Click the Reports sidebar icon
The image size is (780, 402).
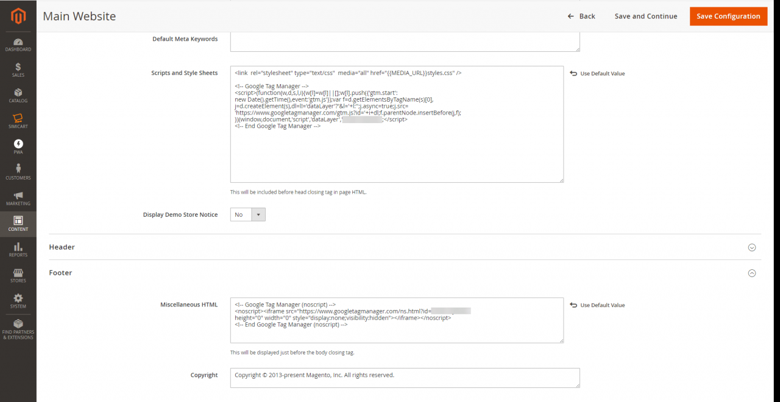(x=18, y=250)
